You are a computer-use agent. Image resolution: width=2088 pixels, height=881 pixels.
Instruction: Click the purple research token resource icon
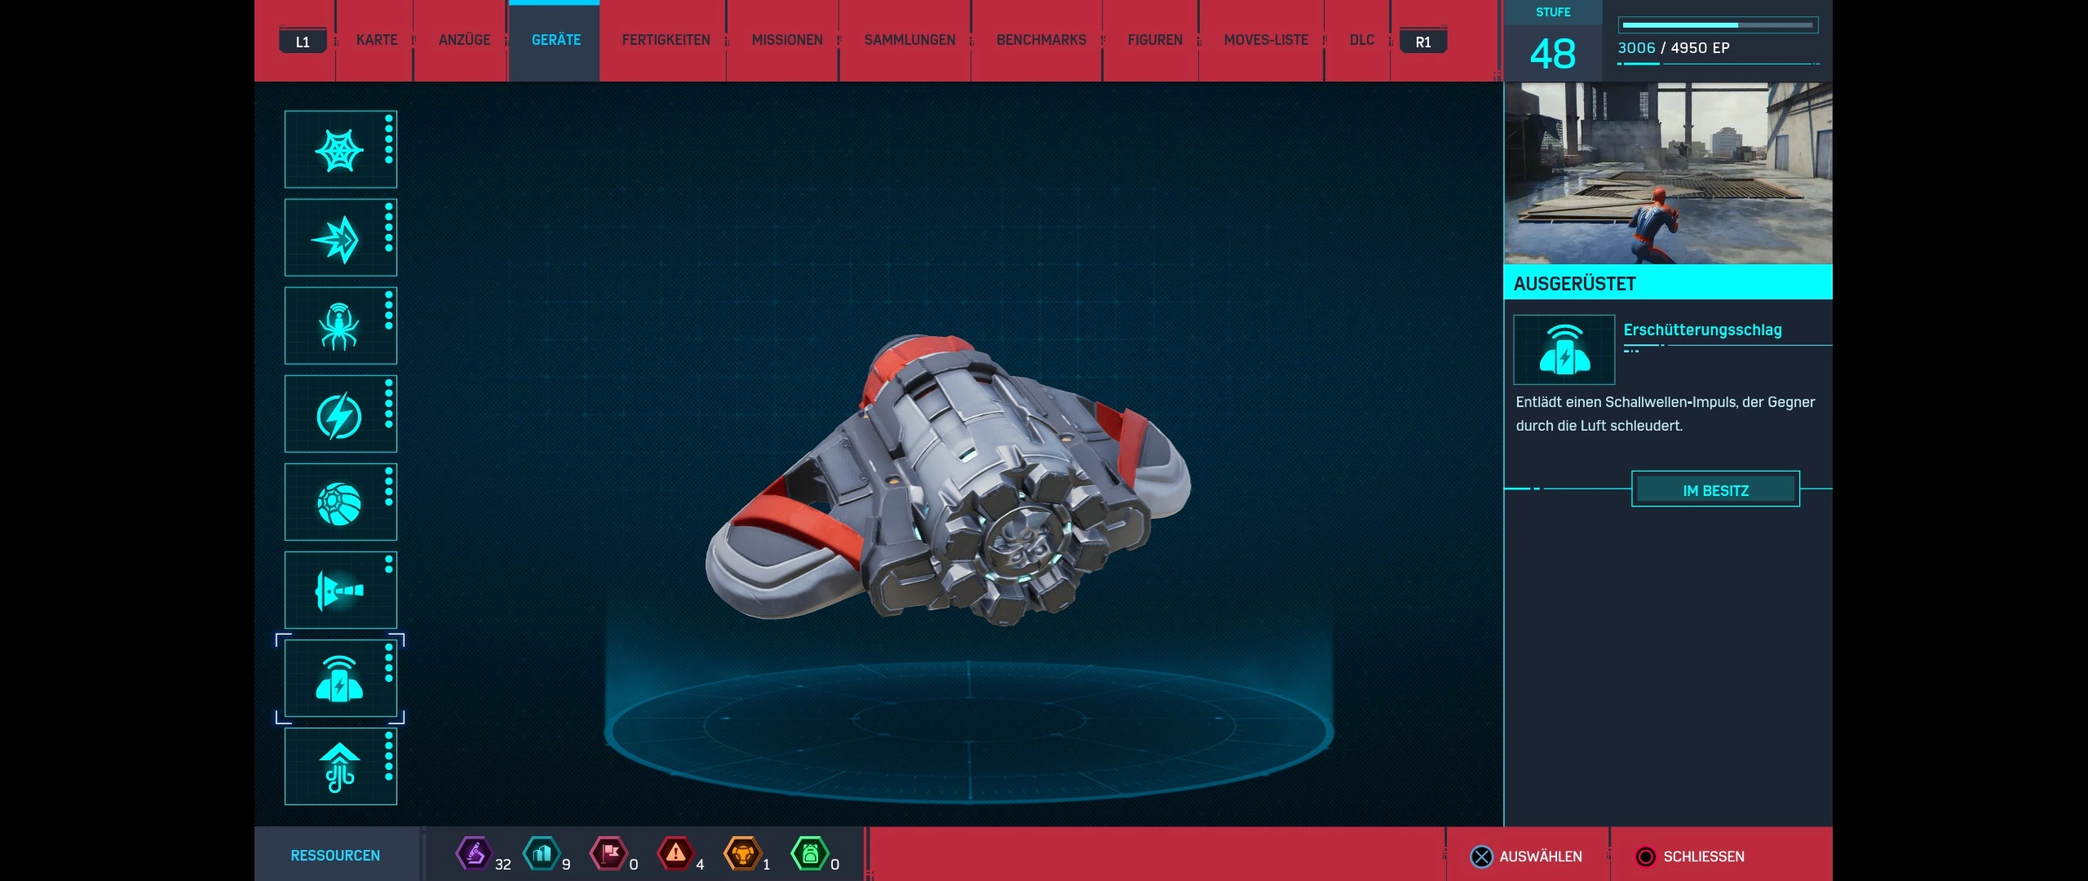[x=474, y=854]
